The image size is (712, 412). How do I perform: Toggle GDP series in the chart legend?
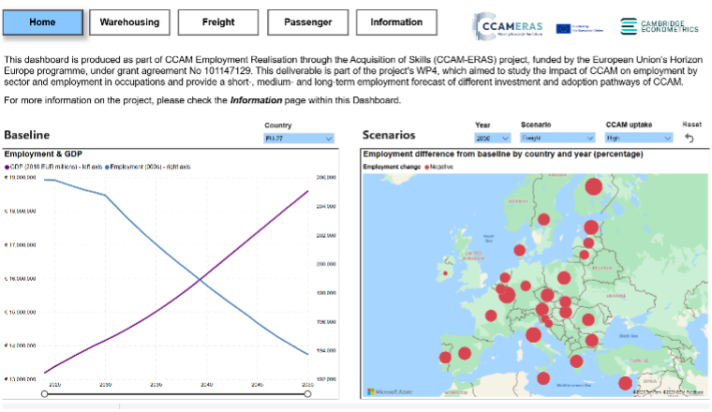[53, 167]
